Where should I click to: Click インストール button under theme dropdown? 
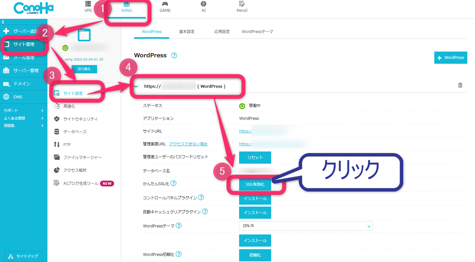tap(255, 241)
